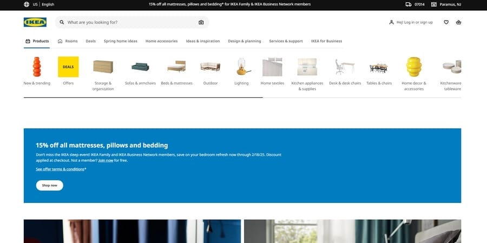The width and height of the screenshot is (487, 243).
Task: Open the teal curtains bedroom image
Action: [x=352, y=231]
